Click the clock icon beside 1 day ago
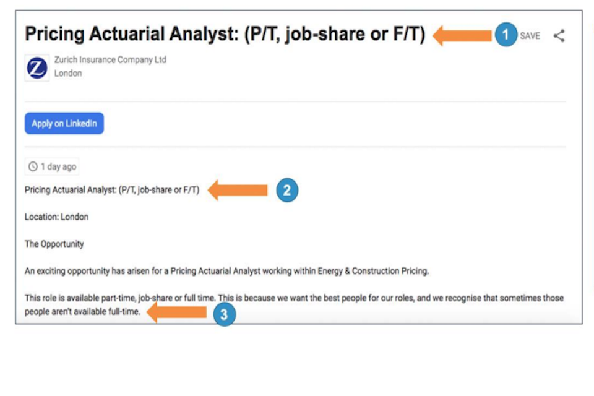 point(33,166)
